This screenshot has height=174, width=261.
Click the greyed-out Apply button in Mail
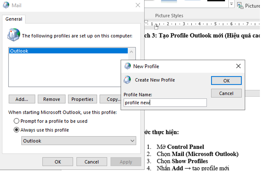[126, 162]
